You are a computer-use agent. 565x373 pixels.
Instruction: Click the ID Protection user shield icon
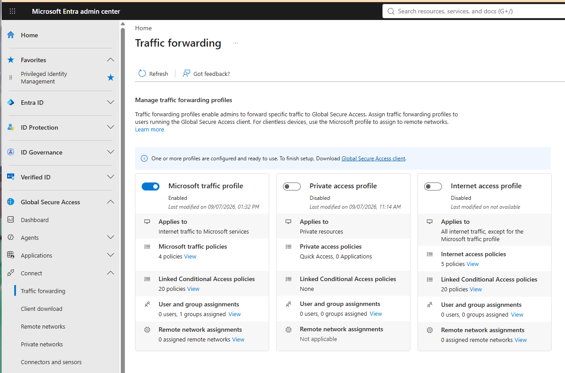click(11, 127)
